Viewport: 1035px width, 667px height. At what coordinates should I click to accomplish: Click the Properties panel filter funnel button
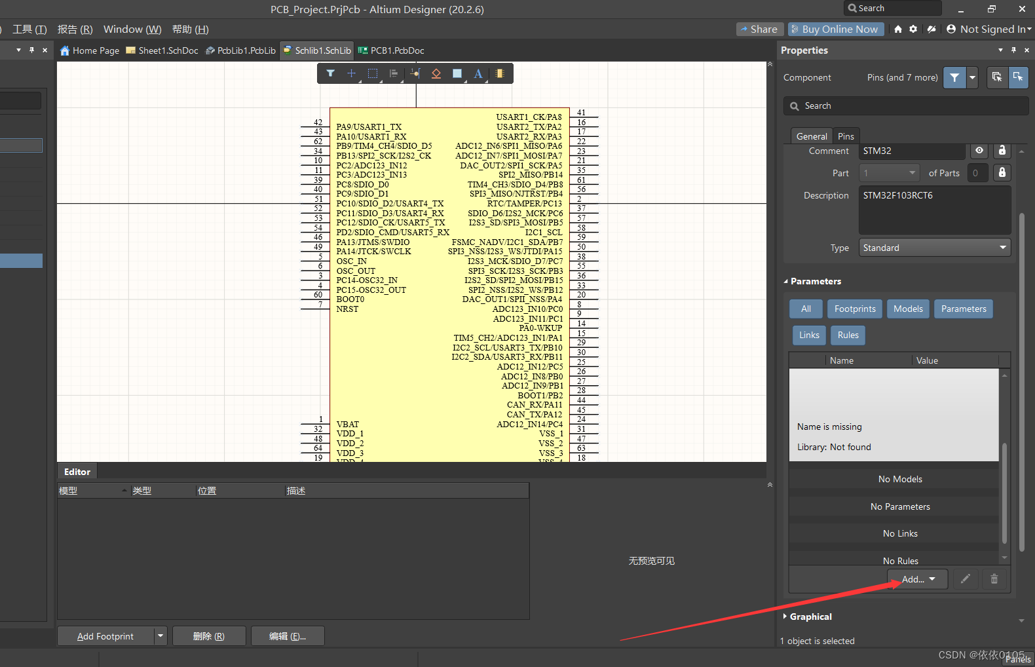tap(954, 77)
